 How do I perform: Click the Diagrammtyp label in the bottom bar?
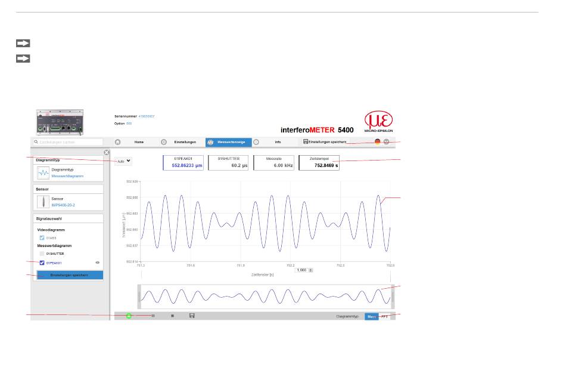347,316
